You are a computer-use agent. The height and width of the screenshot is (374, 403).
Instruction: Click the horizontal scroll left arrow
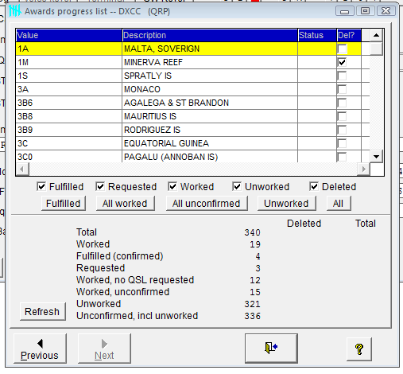(x=22, y=169)
